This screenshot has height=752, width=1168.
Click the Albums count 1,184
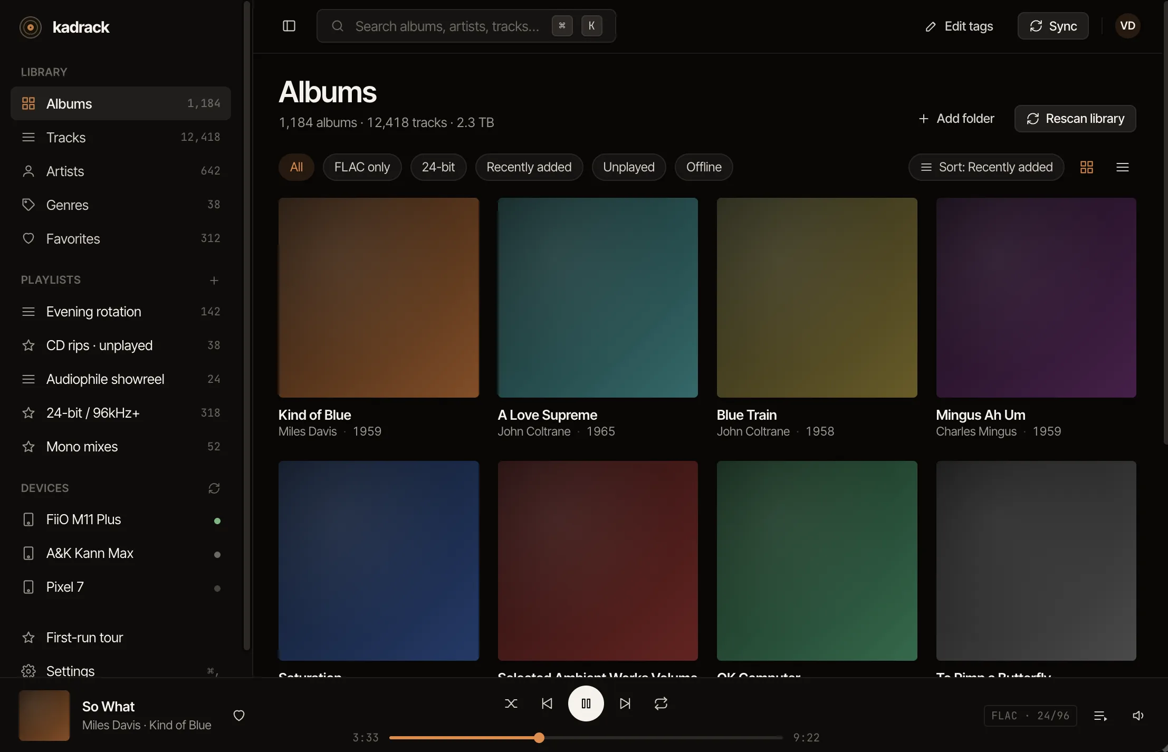[204, 103]
